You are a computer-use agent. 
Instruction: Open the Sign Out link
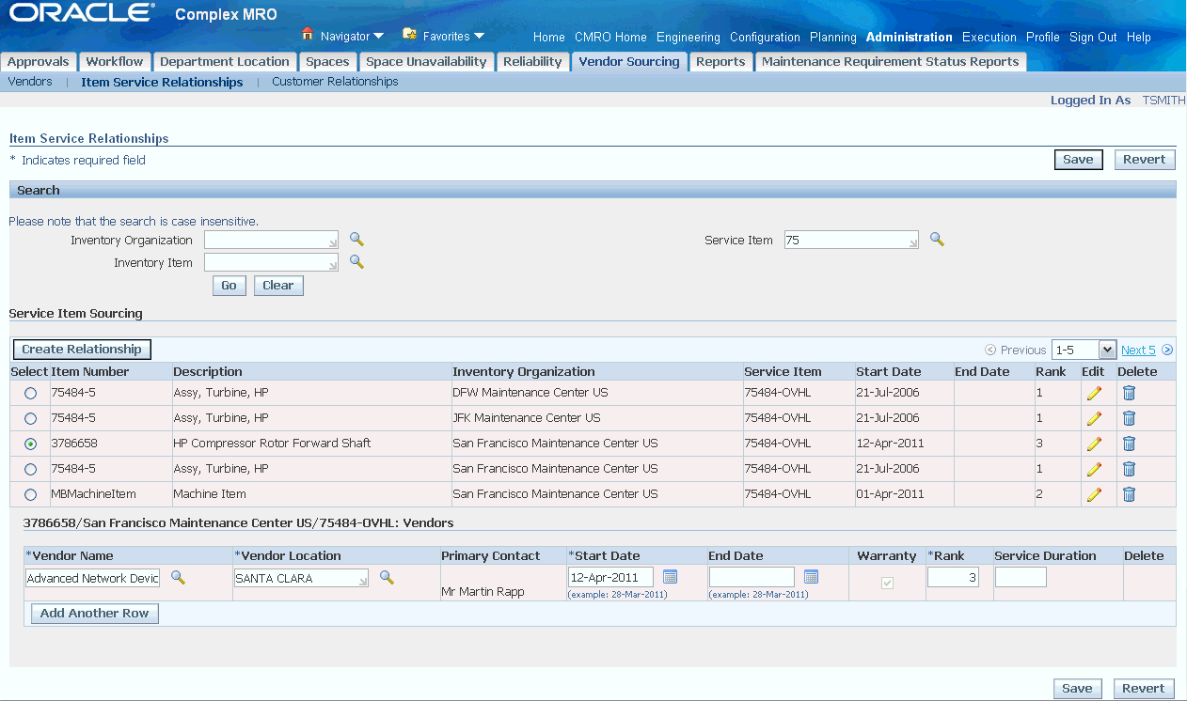point(1093,38)
